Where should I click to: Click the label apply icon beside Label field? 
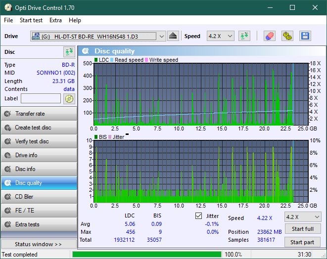[69, 98]
